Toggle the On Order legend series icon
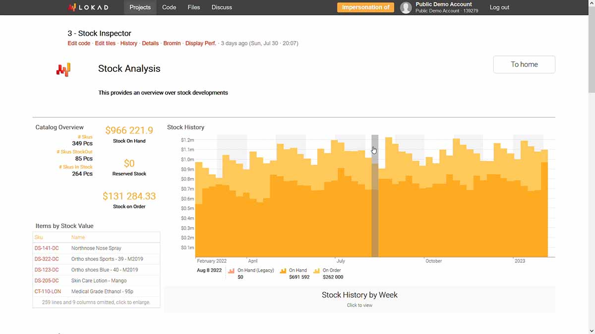Viewport: 595px width, 334px height. pos(317,271)
